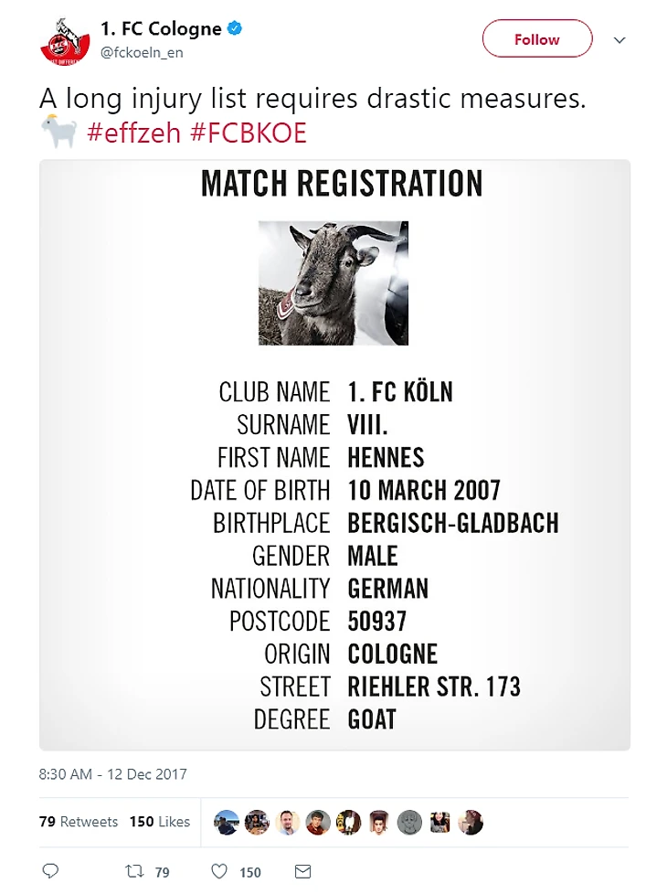Screen dimensions: 667x894
Task: Click the 1. FC Cologne club logo avatar
Action: (x=65, y=40)
